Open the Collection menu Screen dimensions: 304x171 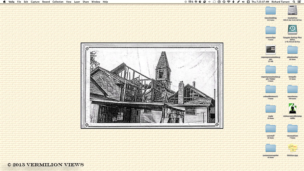[x=58, y=2]
